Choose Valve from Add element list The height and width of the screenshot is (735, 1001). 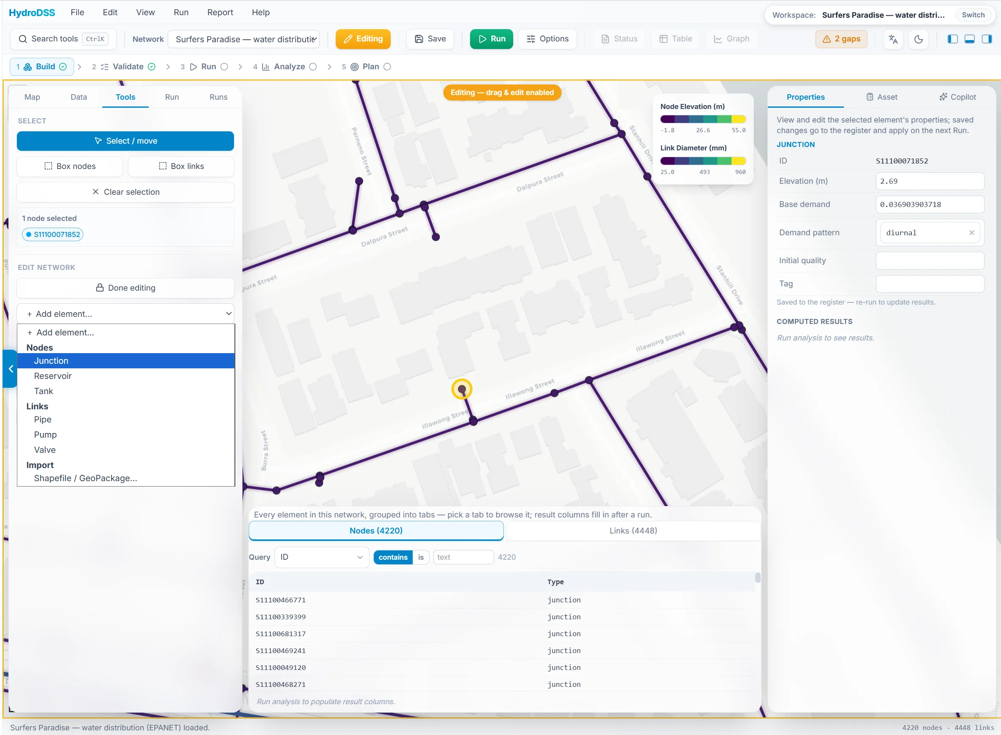pyautogui.click(x=125, y=450)
